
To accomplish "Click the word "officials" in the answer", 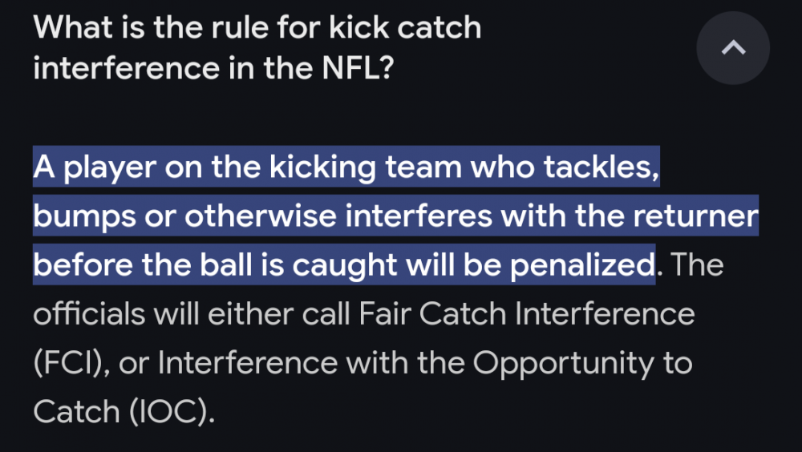I will coord(89,313).
